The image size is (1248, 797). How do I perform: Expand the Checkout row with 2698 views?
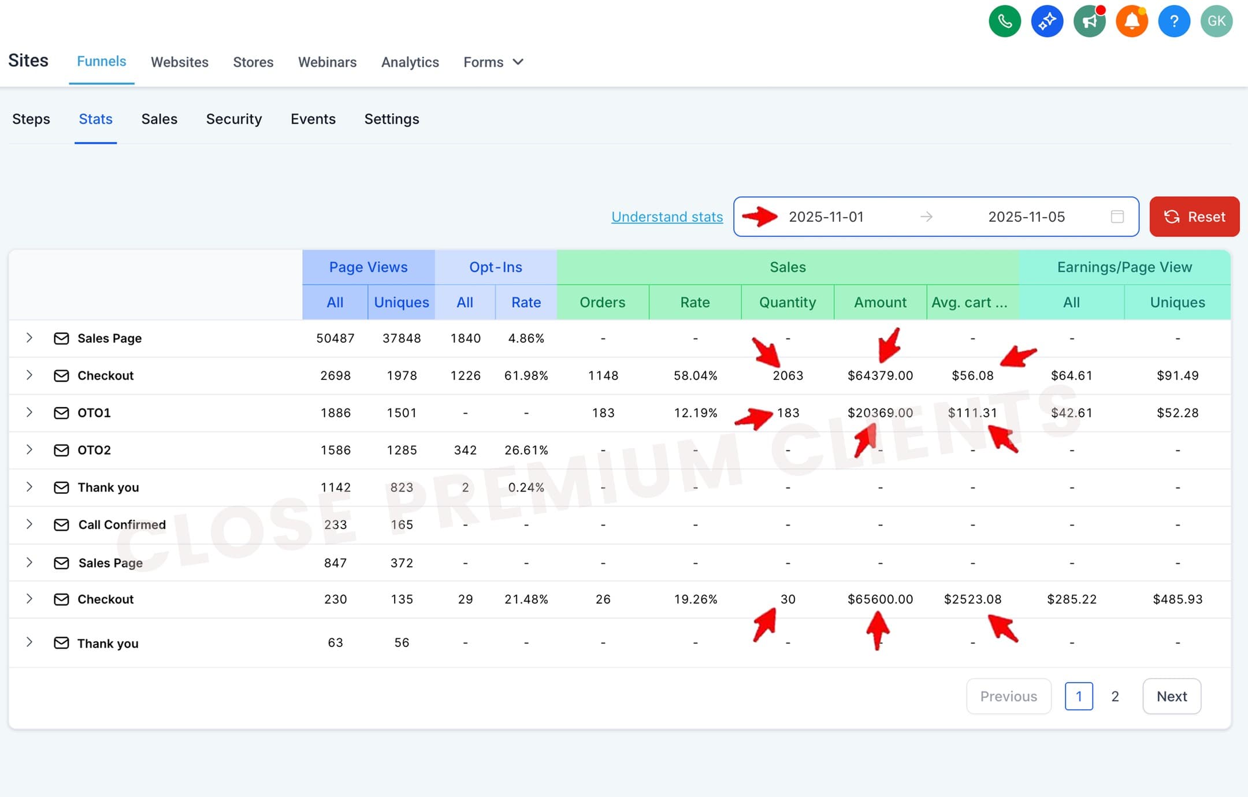point(29,375)
